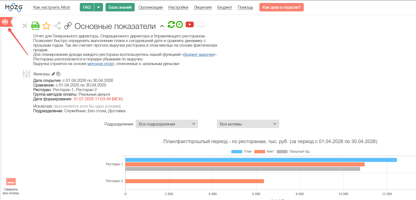Open filter settings sliders icon
Screen dimensions: 416x200
pos(26,74)
